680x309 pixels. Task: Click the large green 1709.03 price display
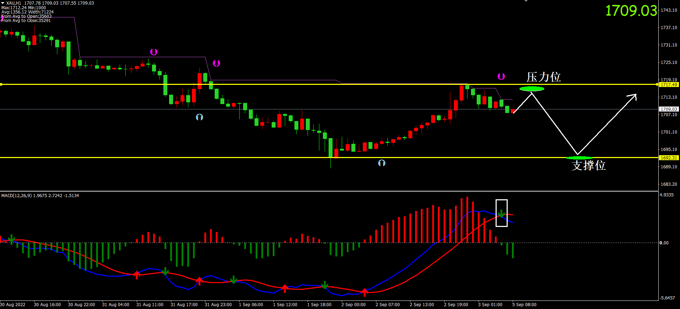[x=631, y=11]
